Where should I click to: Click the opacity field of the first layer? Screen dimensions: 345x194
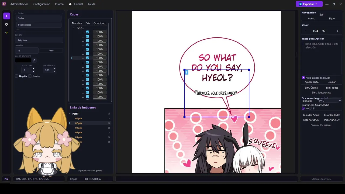pyautogui.click(x=99, y=32)
